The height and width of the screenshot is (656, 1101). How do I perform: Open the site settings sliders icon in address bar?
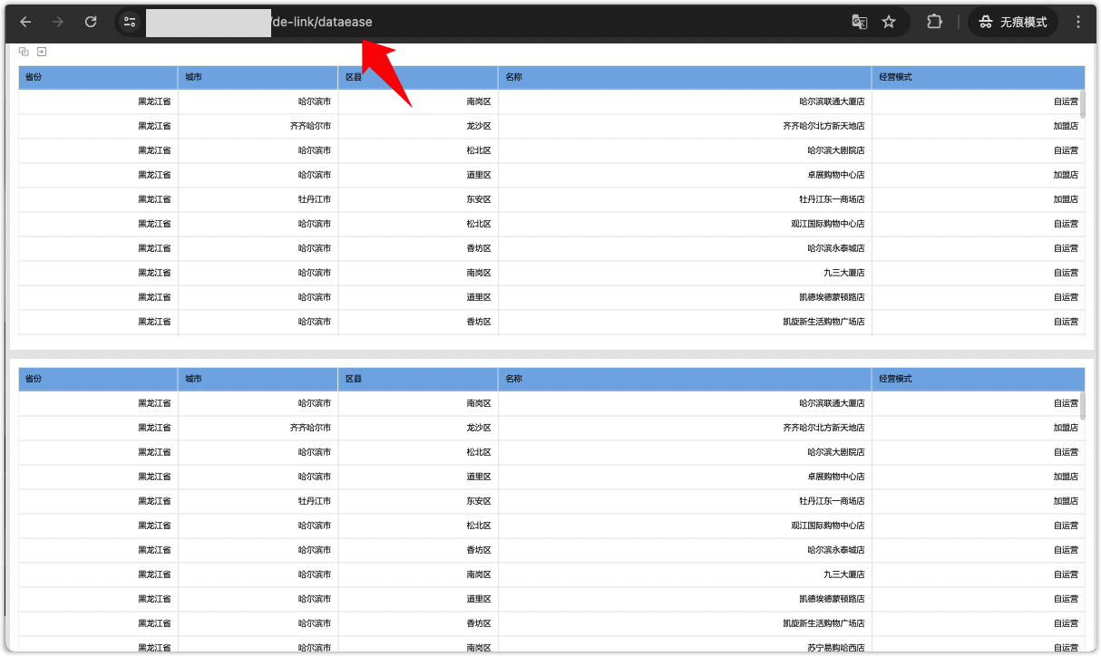(x=130, y=21)
